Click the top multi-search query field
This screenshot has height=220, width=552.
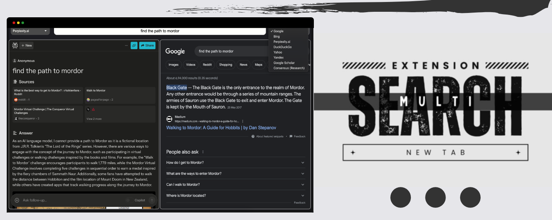point(160,31)
